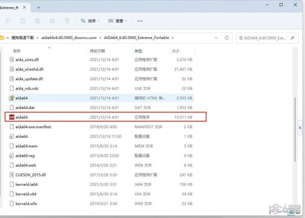Expand the address history dropdown arrow
The width and height of the screenshot is (305, 218).
click(x=216, y=38)
